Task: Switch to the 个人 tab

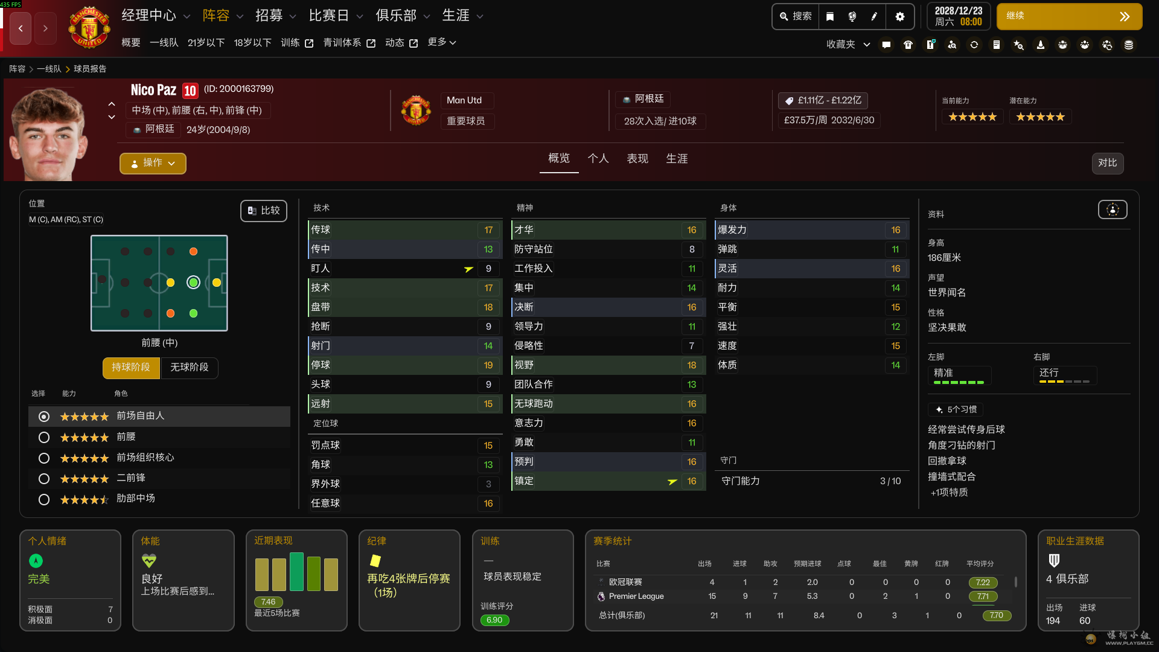Action: click(598, 158)
